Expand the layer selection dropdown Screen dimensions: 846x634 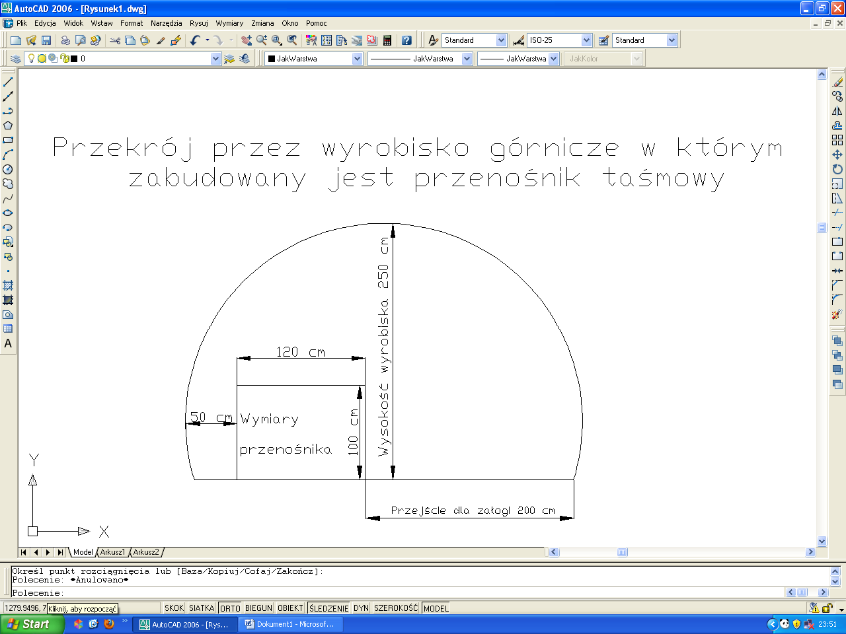(x=215, y=59)
